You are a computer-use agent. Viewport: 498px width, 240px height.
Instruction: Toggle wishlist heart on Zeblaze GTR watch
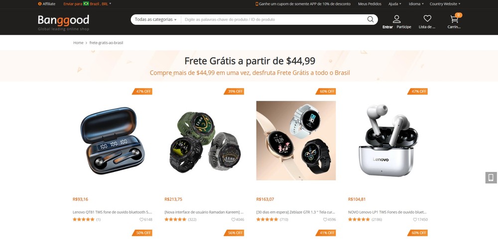point(325,220)
